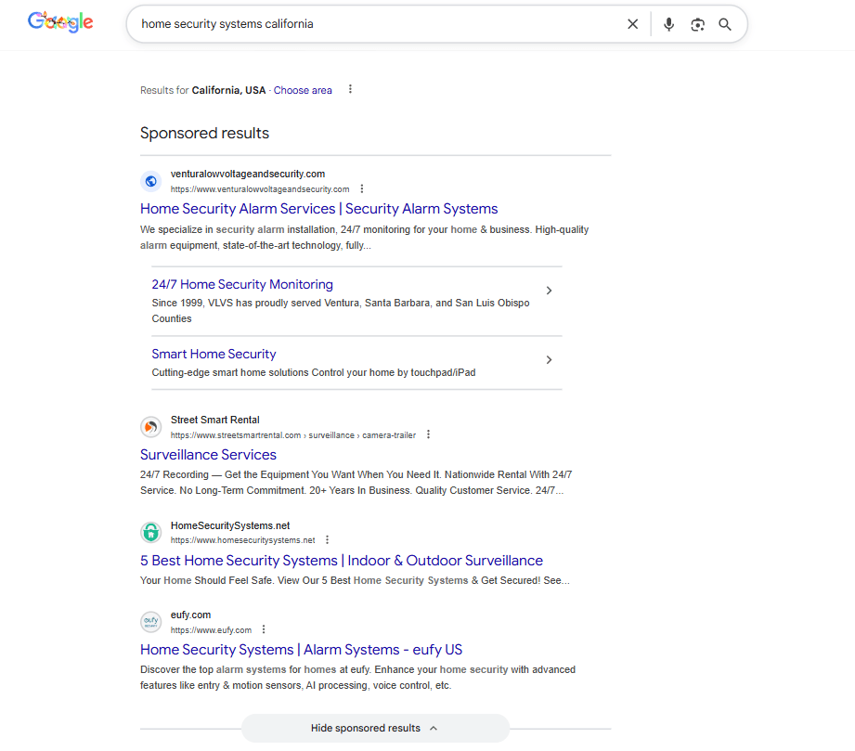Click the HomeSecuritySystems.net shield favicon
The height and width of the screenshot is (751, 855).
point(150,532)
